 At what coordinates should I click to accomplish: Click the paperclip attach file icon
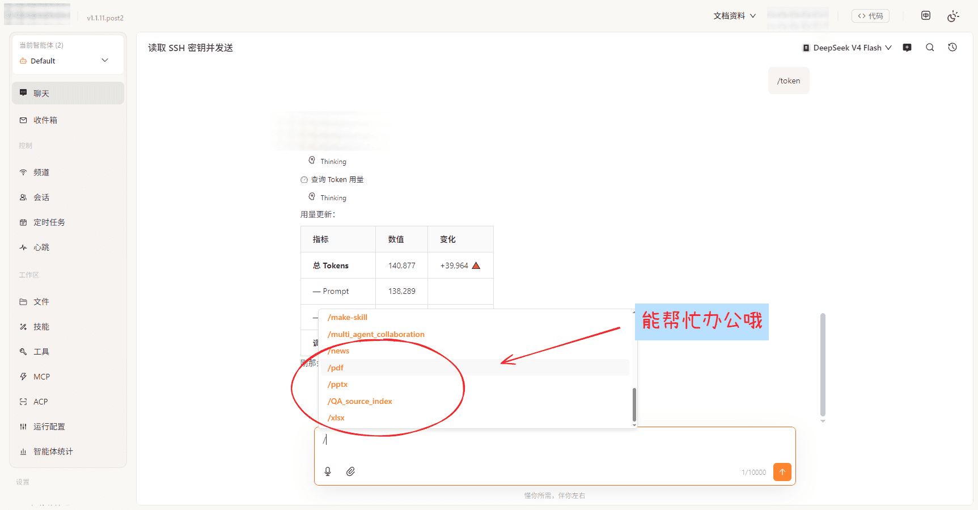pyautogui.click(x=350, y=471)
